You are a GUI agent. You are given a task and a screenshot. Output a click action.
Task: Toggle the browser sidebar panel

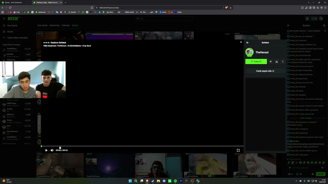point(310,8)
